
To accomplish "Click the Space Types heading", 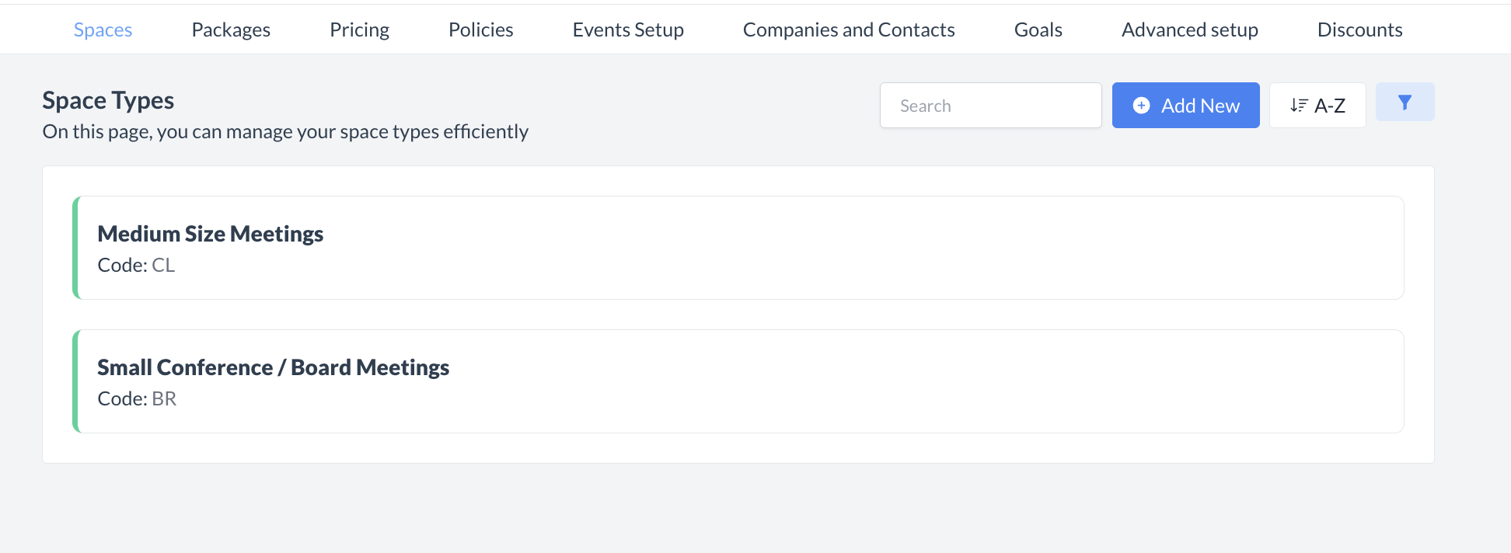I will click(x=108, y=100).
